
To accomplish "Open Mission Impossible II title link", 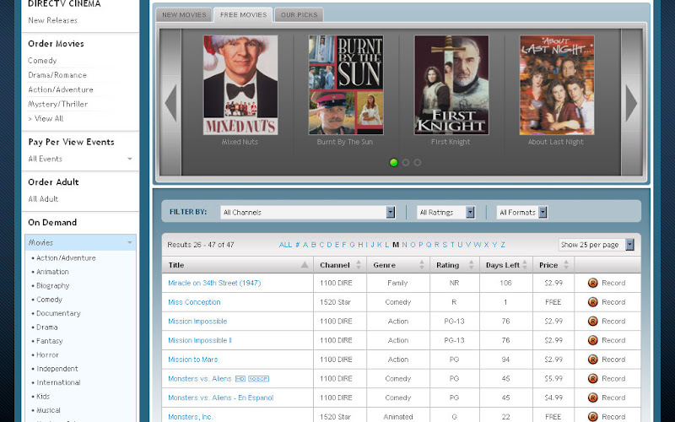I will tap(200, 340).
